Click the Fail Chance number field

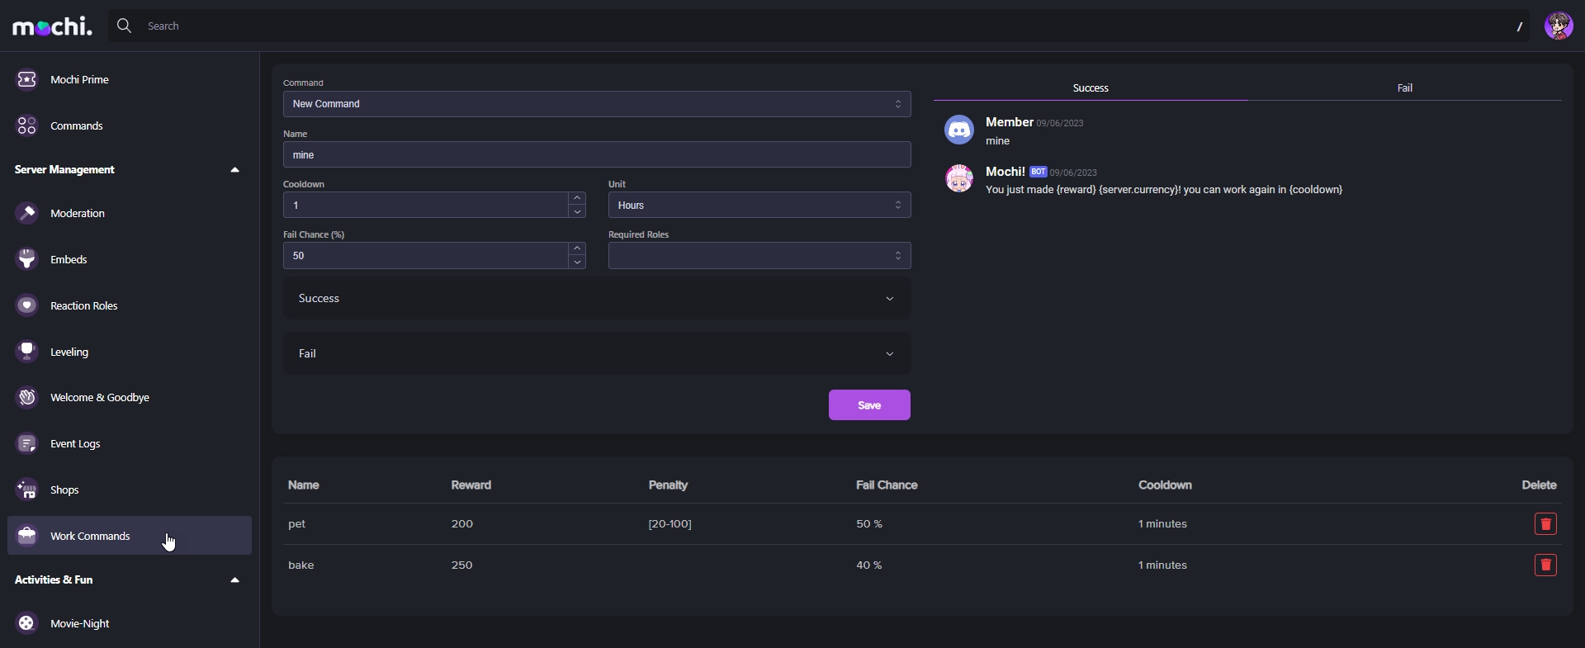click(x=426, y=255)
